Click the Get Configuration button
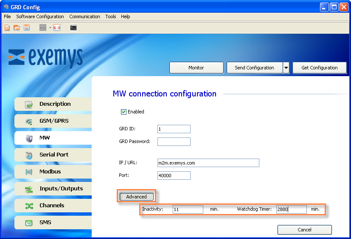Viewport: 351px width, 239px height. (320, 68)
